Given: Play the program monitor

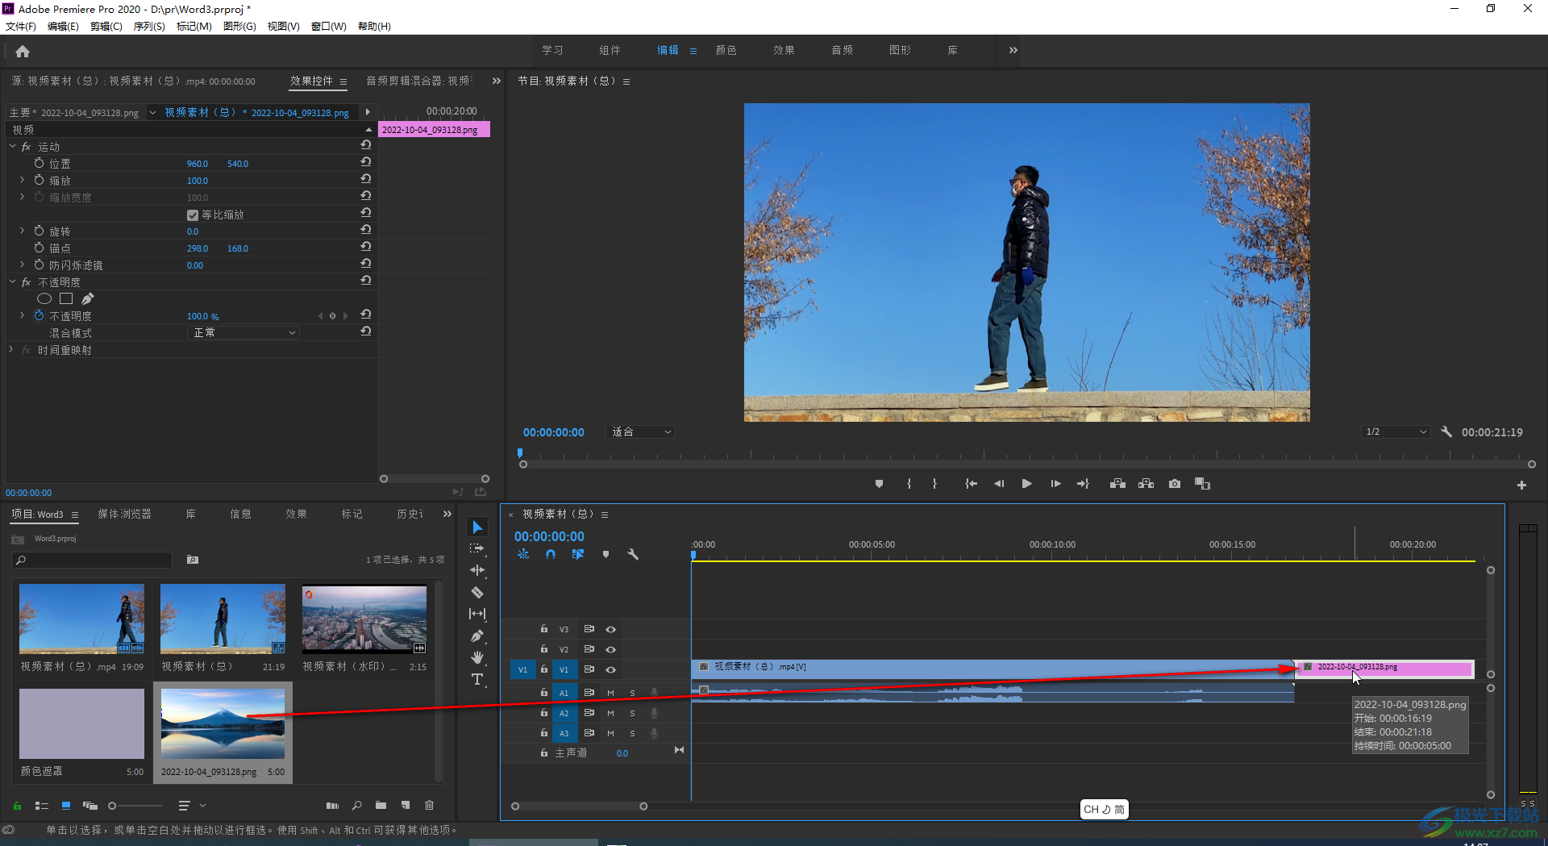Looking at the screenshot, I should click(1026, 484).
